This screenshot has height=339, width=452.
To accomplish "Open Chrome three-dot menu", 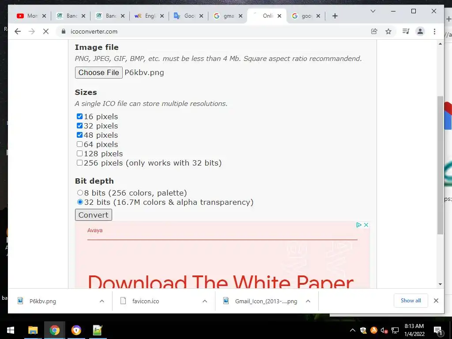I will [x=434, y=31].
